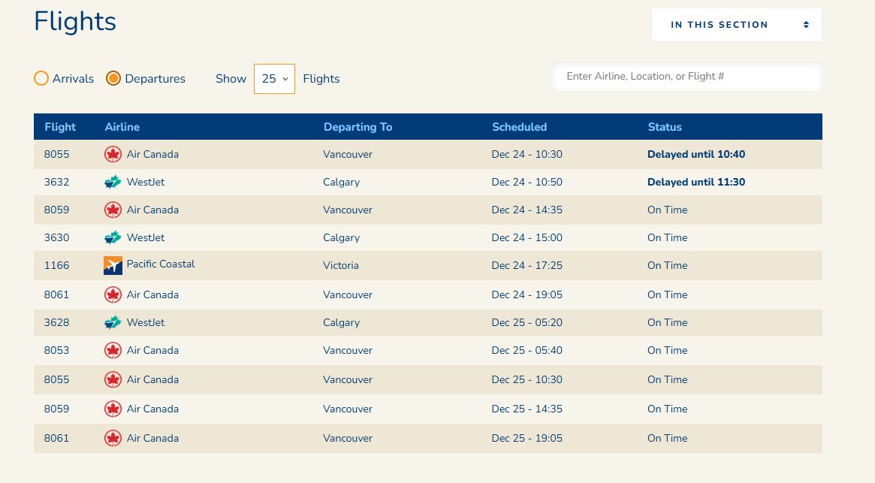Click the Dec 25 - 05:20 scheduled time

[x=527, y=323]
